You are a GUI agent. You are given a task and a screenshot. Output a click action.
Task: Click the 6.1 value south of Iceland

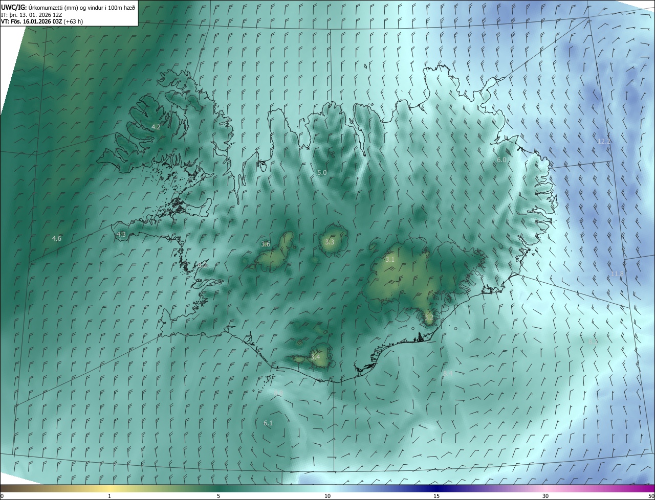pos(268,423)
